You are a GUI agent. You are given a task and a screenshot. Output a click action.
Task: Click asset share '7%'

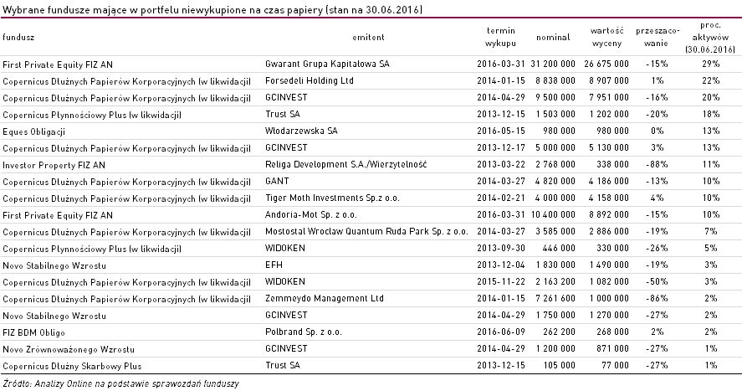[x=711, y=231]
